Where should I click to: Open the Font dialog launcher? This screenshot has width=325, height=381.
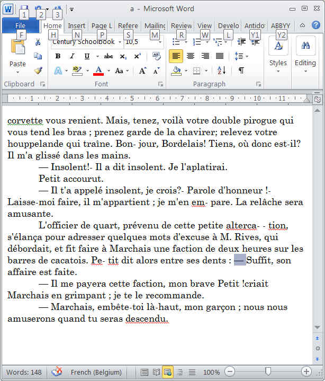click(x=160, y=84)
